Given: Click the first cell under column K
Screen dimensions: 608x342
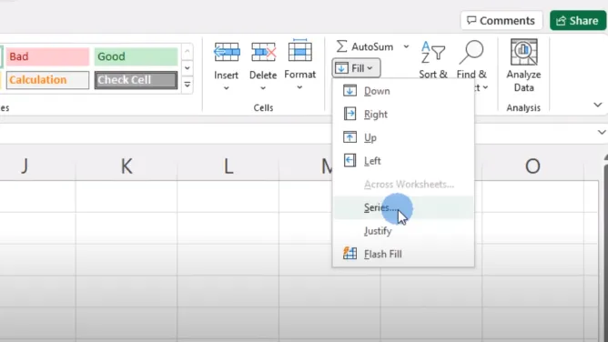Looking at the screenshot, I should (127, 196).
